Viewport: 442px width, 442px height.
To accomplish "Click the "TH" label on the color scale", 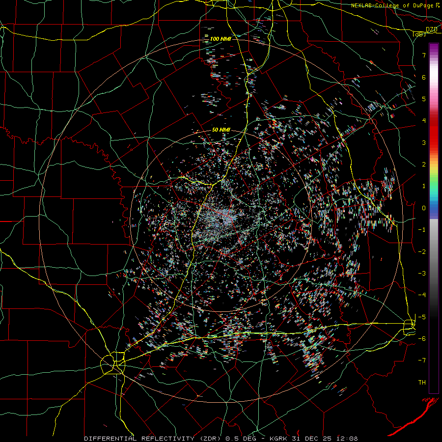I will 422,383.
